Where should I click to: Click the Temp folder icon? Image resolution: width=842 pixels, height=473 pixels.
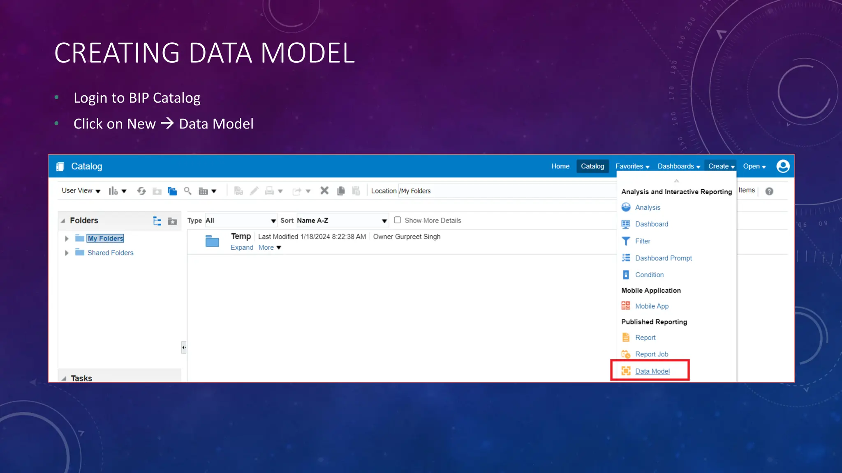point(212,241)
